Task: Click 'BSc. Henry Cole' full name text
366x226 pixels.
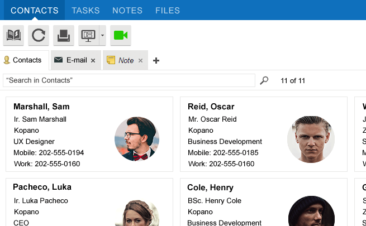Action: click(x=215, y=200)
